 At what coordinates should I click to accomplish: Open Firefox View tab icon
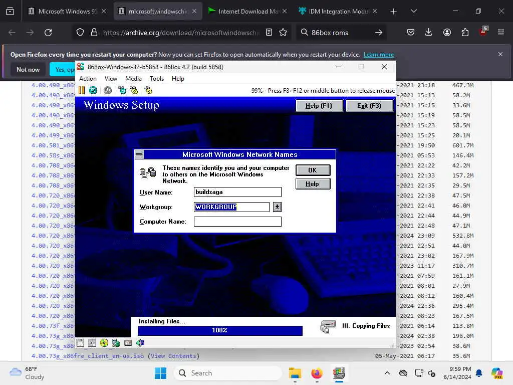pyautogui.click(x=10, y=11)
